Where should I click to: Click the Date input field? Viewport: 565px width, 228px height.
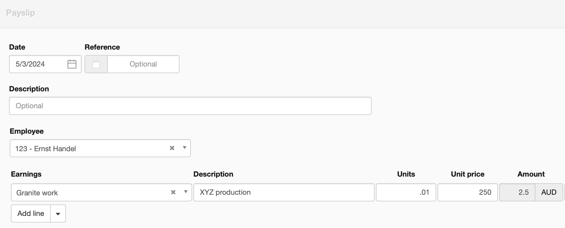38,64
